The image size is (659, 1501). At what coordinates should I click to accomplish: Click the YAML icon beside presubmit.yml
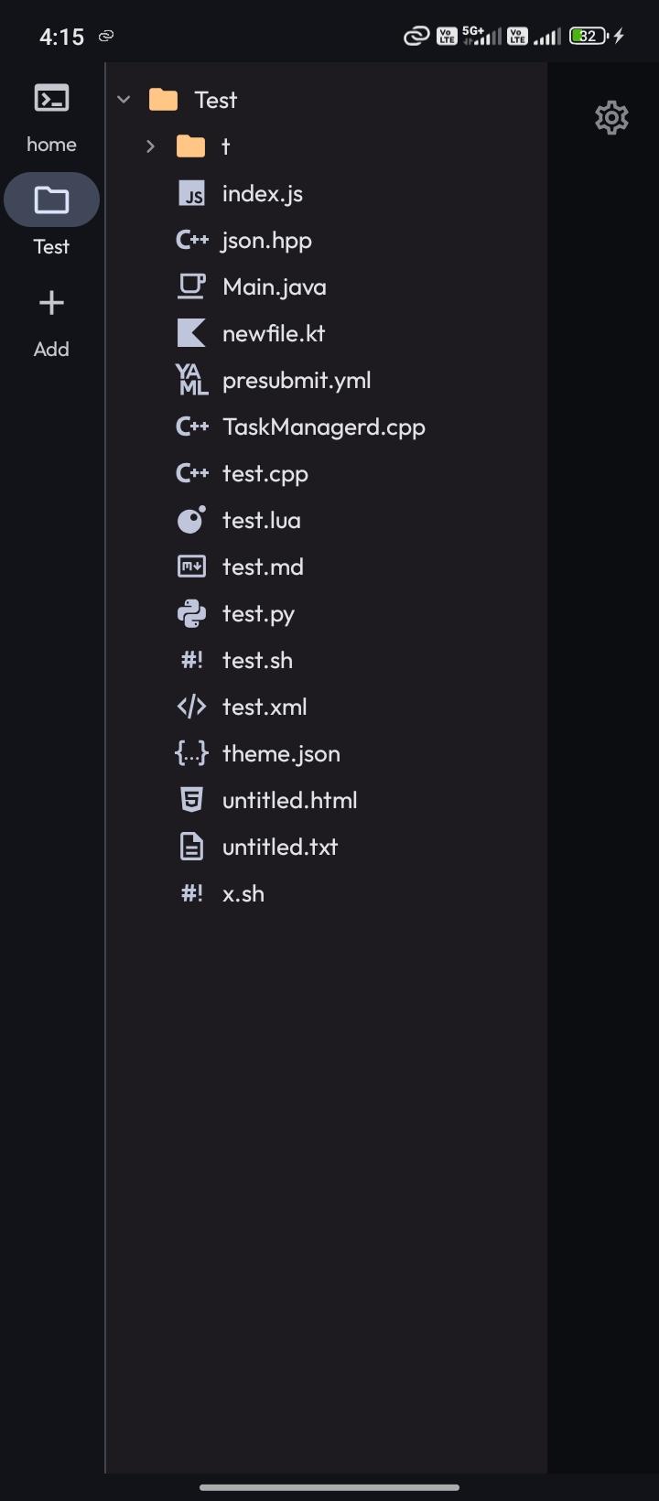(191, 380)
